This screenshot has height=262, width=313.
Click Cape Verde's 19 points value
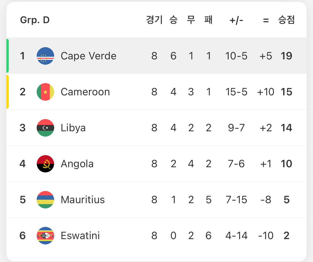tap(286, 56)
